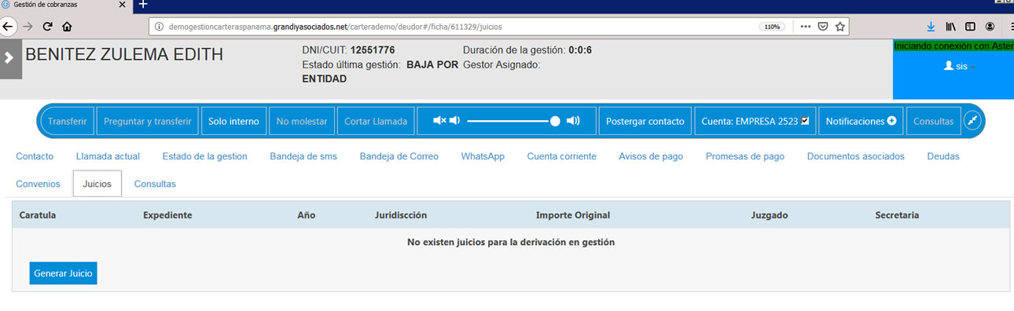Open a new browser tab

(x=142, y=5)
